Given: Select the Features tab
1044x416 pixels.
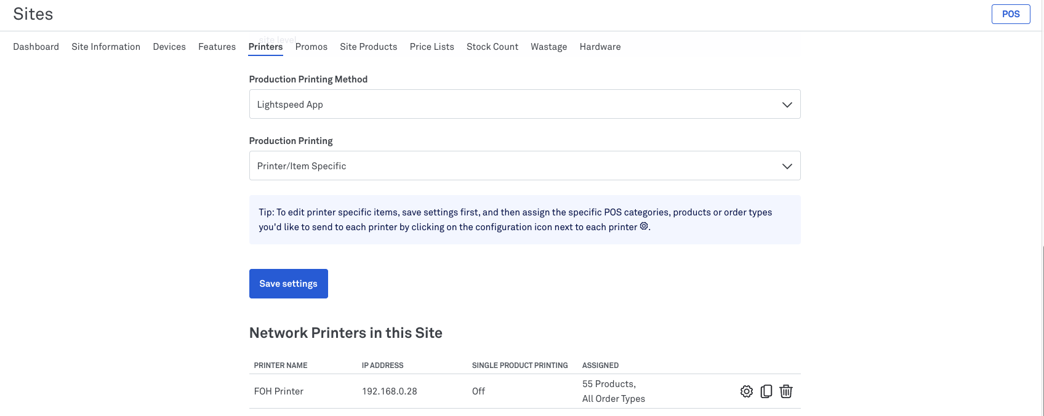Looking at the screenshot, I should [217, 47].
